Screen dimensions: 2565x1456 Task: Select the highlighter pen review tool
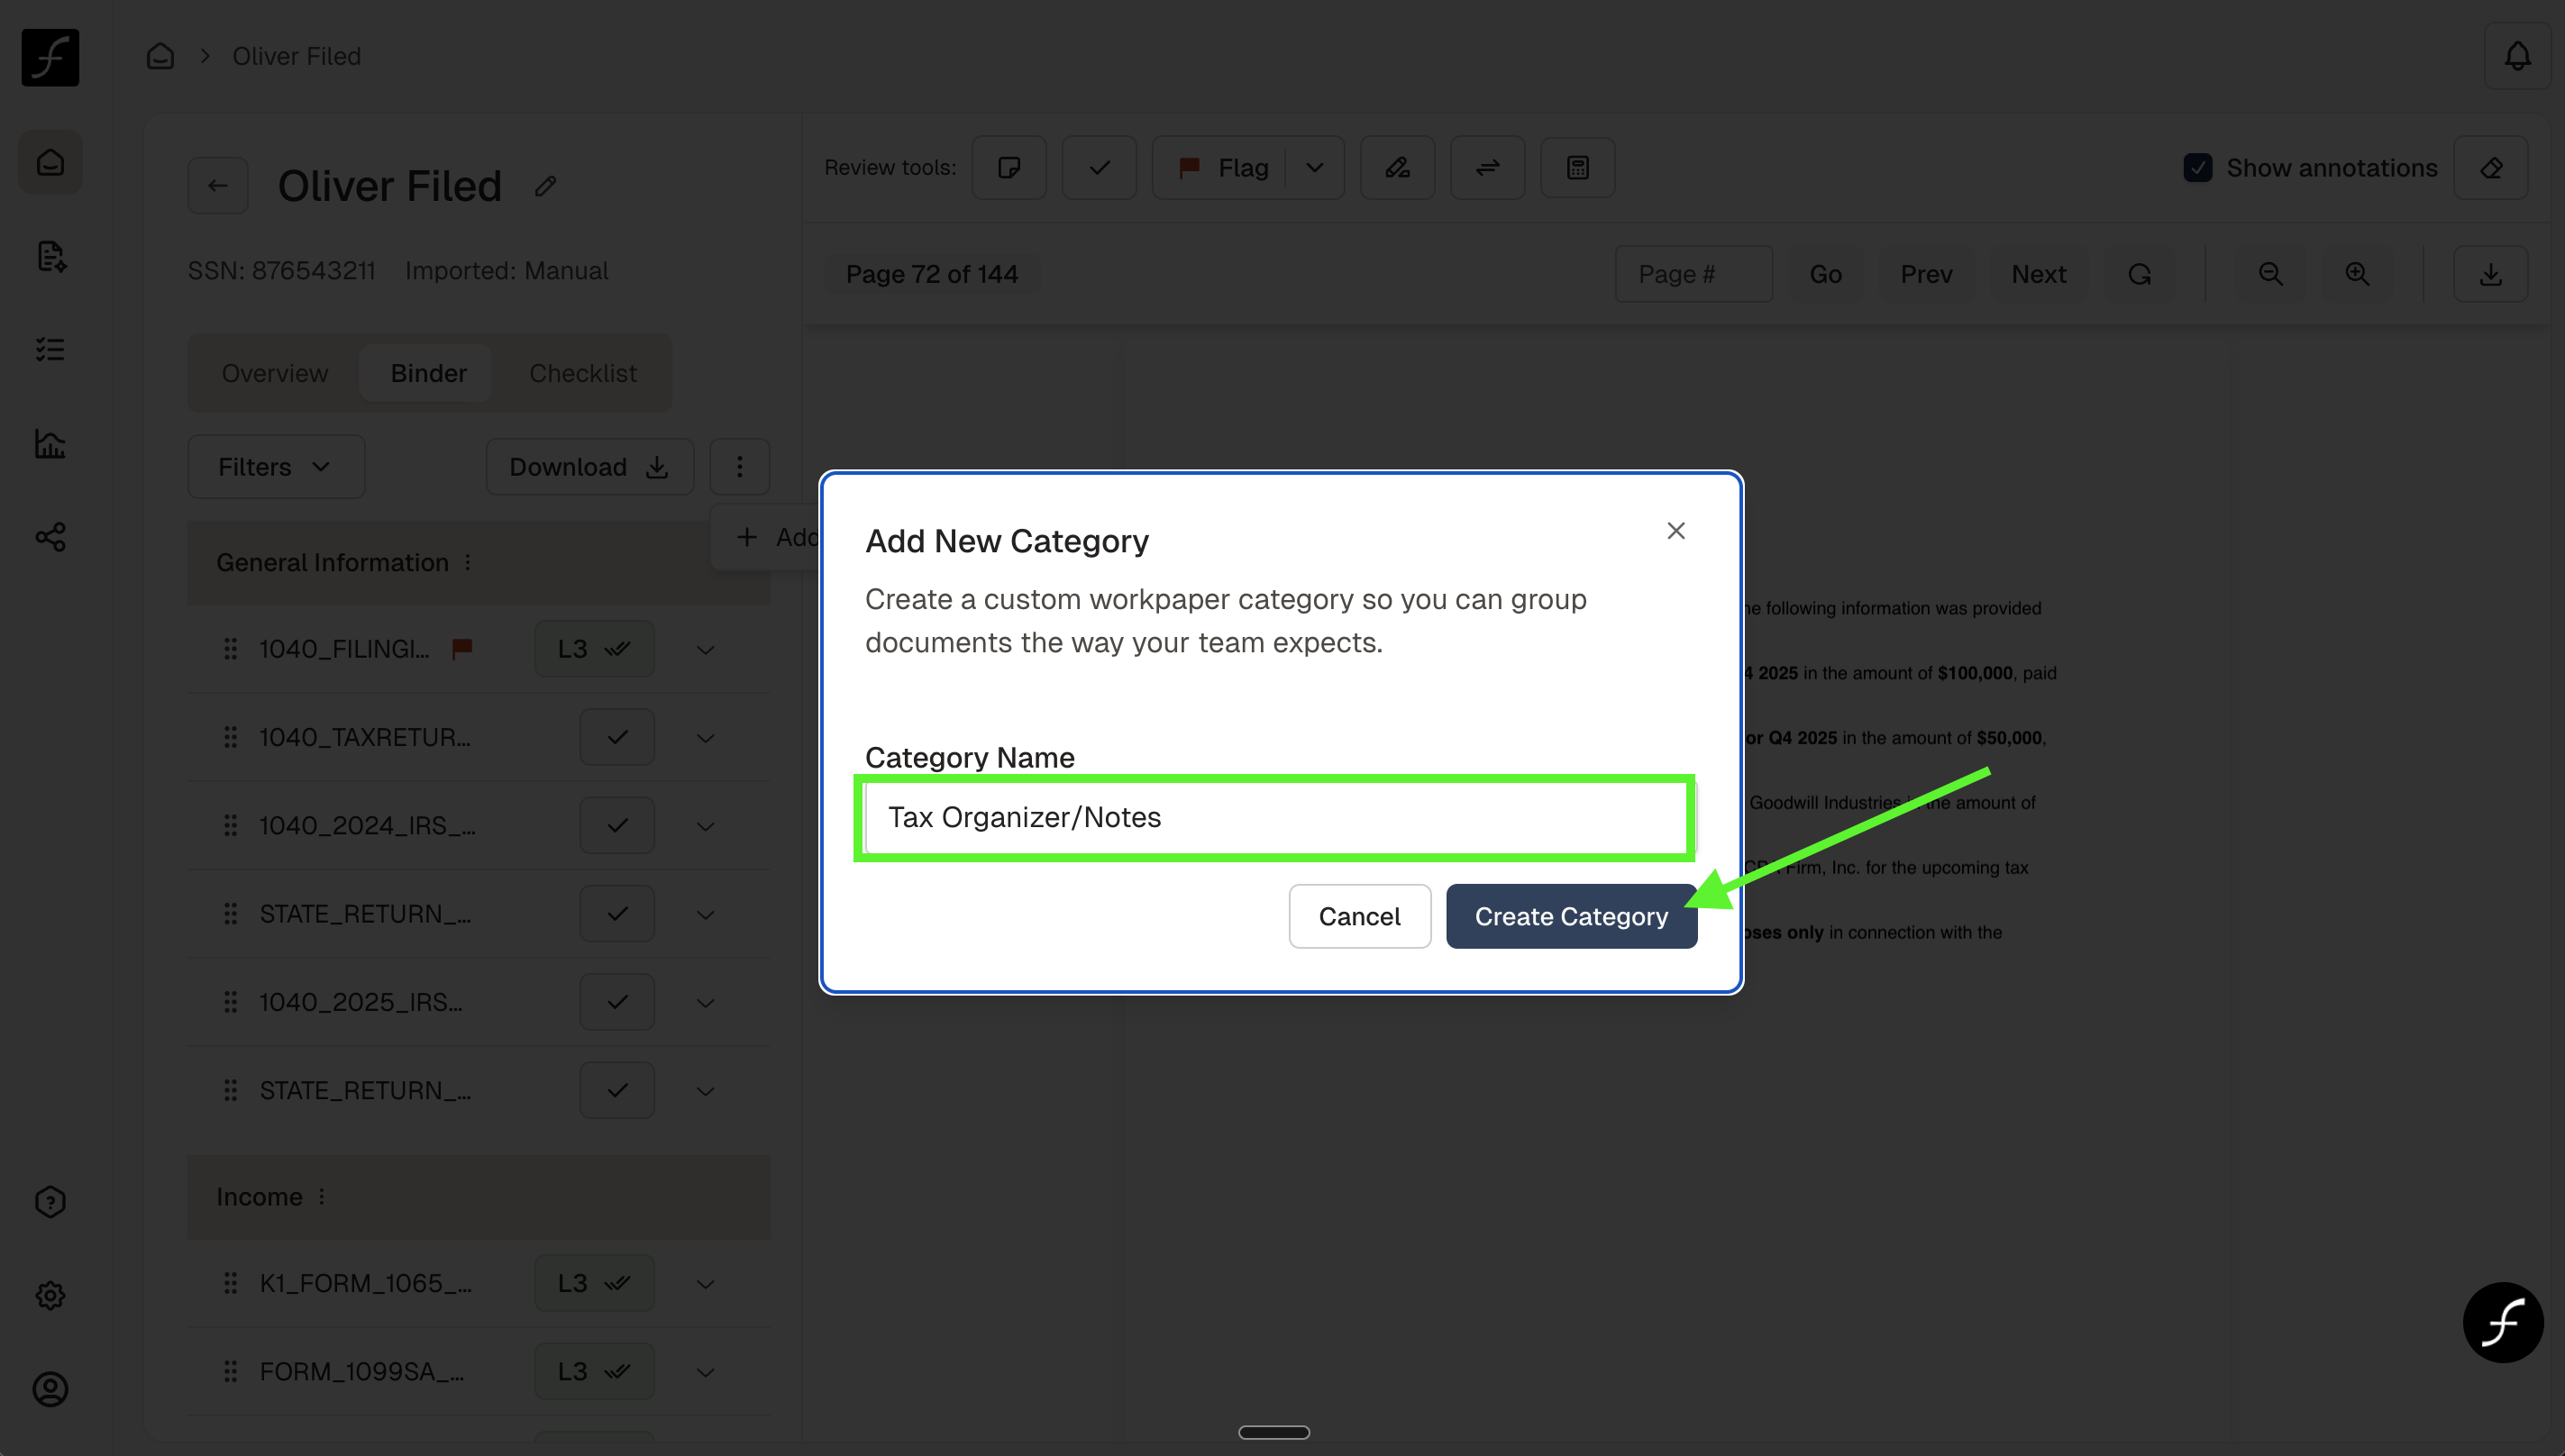(x=1397, y=167)
